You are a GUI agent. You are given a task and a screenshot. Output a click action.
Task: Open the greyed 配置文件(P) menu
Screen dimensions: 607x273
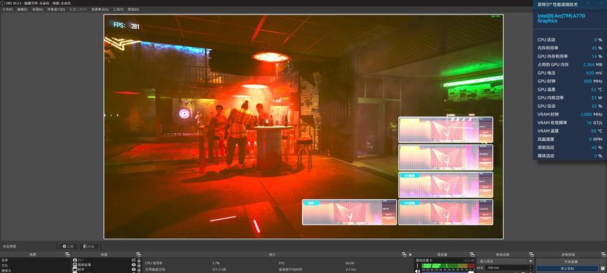79,10
